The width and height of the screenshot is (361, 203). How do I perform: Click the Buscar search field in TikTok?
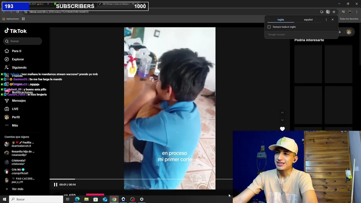pos(23,41)
